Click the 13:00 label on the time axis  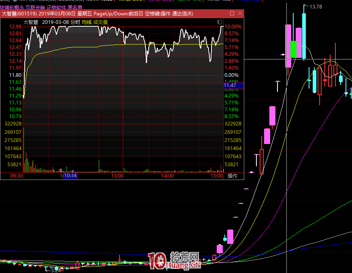tap(117, 176)
